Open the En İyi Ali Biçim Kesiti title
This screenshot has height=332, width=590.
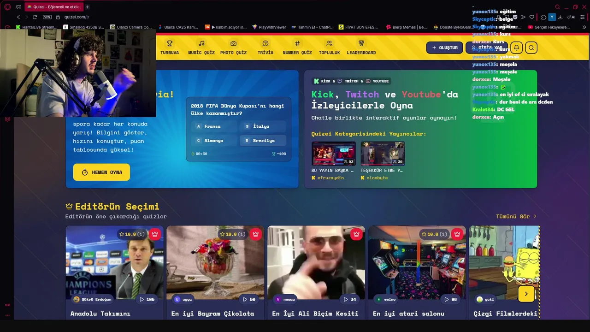pos(315,314)
